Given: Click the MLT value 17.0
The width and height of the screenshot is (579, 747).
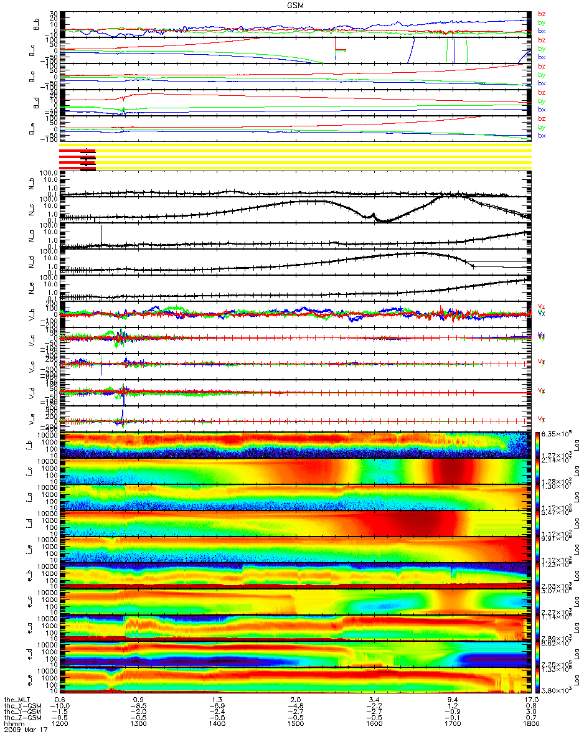Looking at the screenshot, I should tap(530, 700).
